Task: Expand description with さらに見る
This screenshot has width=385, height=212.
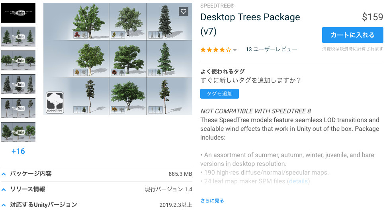Action: coord(212,201)
